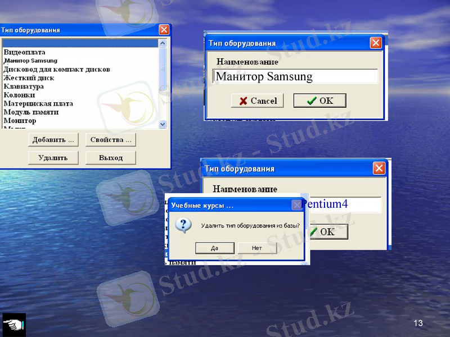The image size is (450, 337).
Task: Select Жесткий диск in the equipment list
Action: point(29,78)
